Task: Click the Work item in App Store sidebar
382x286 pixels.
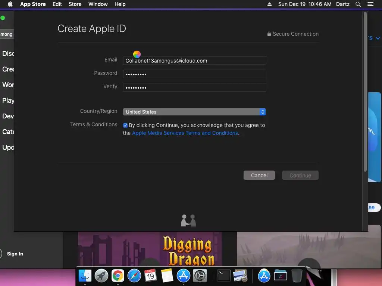Action: click(8, 85)
